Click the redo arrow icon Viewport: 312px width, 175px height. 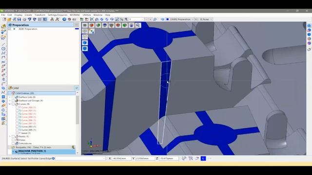tap(35, 19)
